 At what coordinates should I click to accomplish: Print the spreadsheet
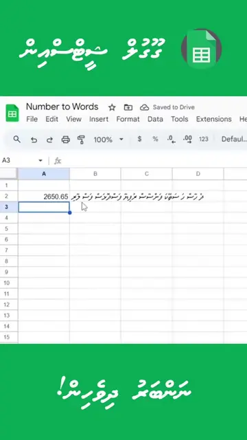(x=66, y=140)
